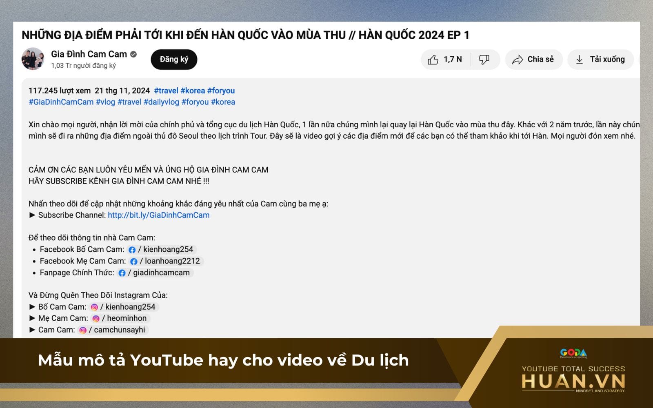Open #korea hashtag on second hashtag line
653x408 pixels.
pos(223,102)
